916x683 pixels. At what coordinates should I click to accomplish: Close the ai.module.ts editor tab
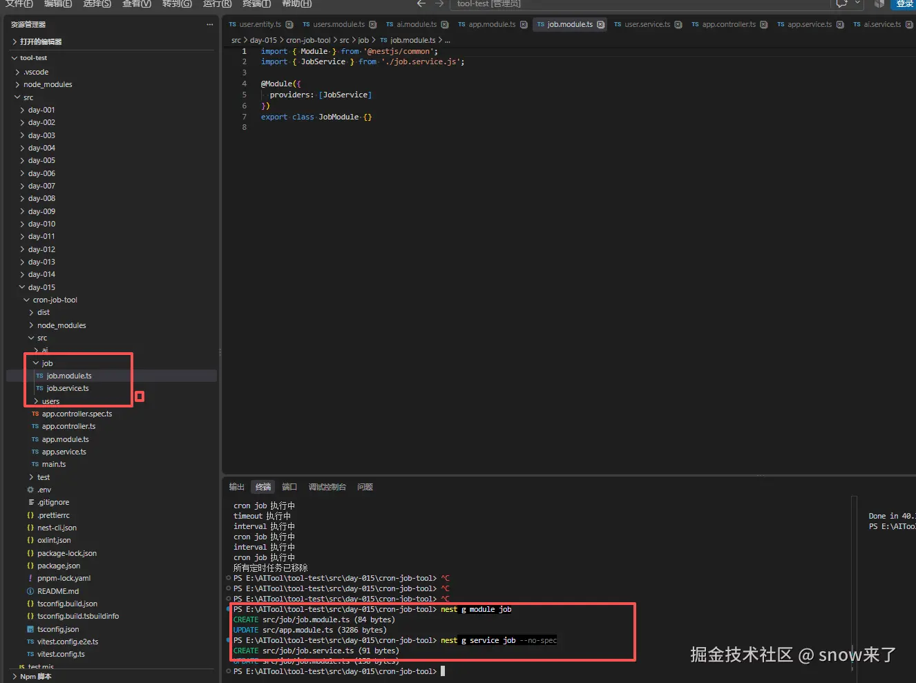(x=445, y=25)
